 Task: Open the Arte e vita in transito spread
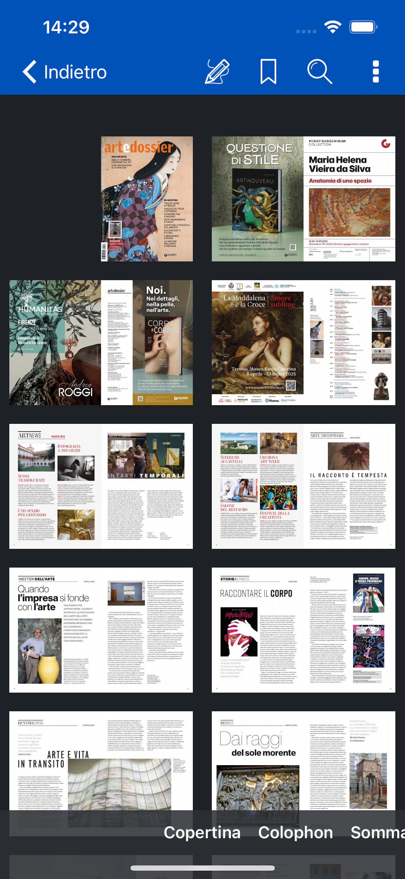pos(101,774)
